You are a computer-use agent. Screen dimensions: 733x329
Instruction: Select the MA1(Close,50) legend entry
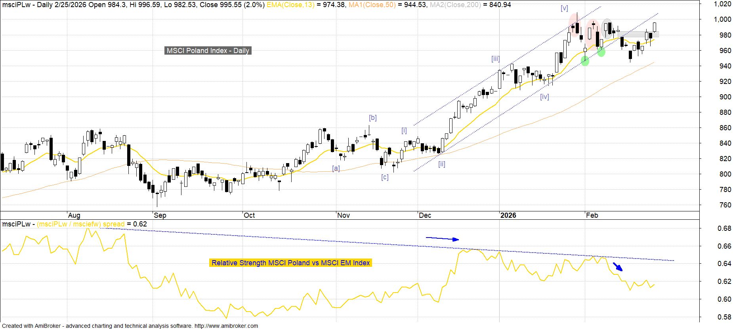372,5
